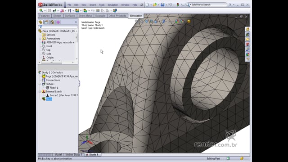This screenshot has width=288, height=162.
Task: Open the Tools menu
Action: tap(102, 5)
